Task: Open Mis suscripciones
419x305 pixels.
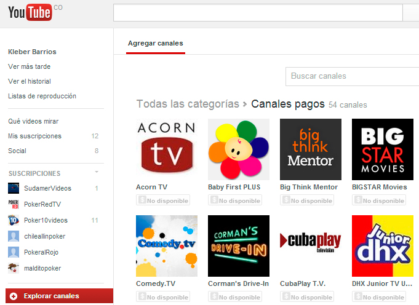Action: click(34, 136)
